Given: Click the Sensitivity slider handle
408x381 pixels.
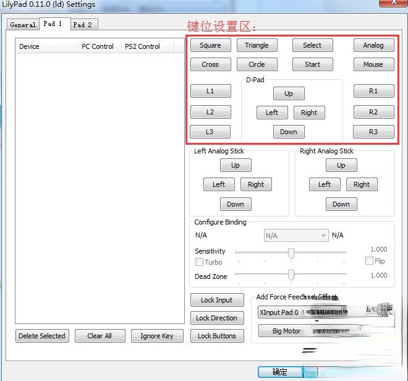Looking at the screenshot, I should [291, 253].
